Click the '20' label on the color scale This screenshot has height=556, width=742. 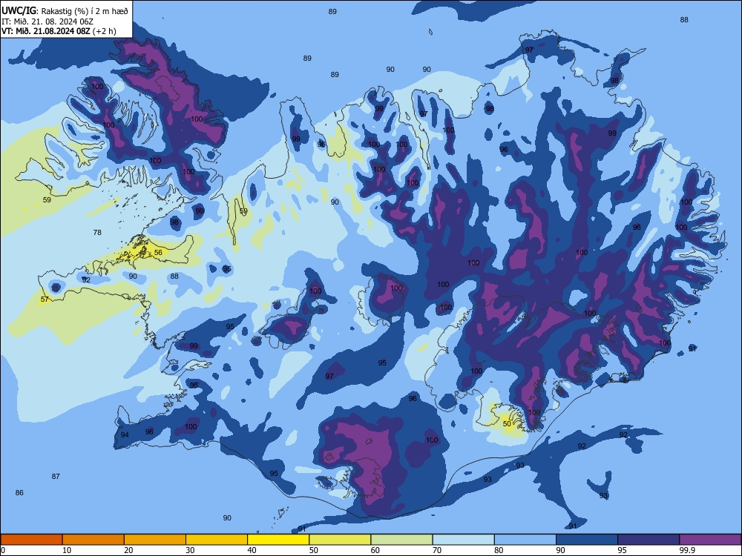point(128,550)
